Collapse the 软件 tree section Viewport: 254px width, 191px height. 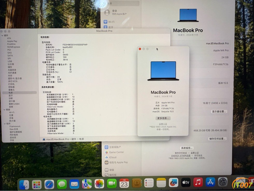(x=5, y=124)
